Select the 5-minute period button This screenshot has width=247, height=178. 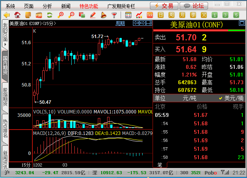[236, 15]
